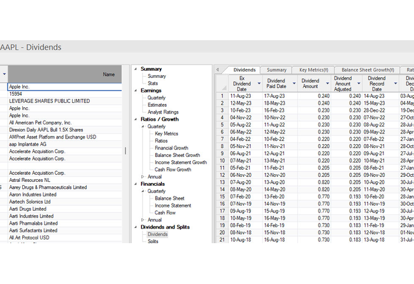
Task: Open Ratios in the tree
Action: [161, 141]
